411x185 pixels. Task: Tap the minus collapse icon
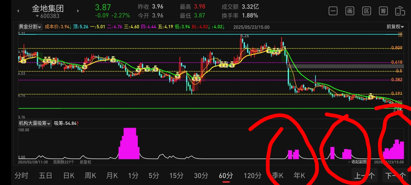(x=333, y=11)
